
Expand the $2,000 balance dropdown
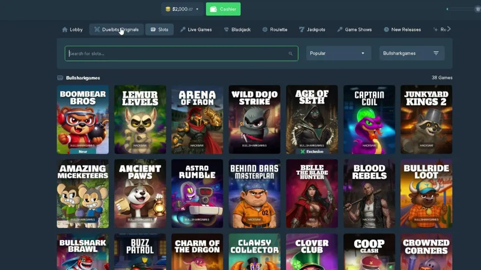[x=182, y=9]
